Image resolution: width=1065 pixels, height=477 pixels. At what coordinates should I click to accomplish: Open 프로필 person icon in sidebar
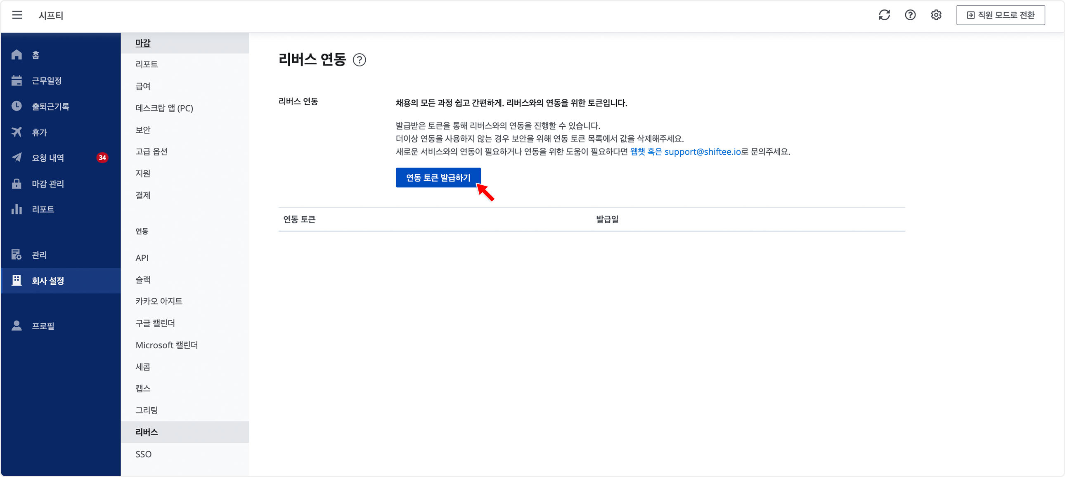[17, 326]
